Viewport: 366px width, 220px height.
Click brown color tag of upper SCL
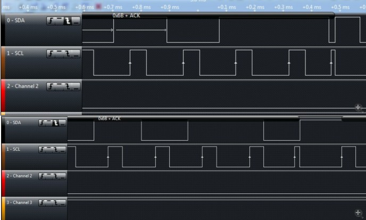coord(3,62)
